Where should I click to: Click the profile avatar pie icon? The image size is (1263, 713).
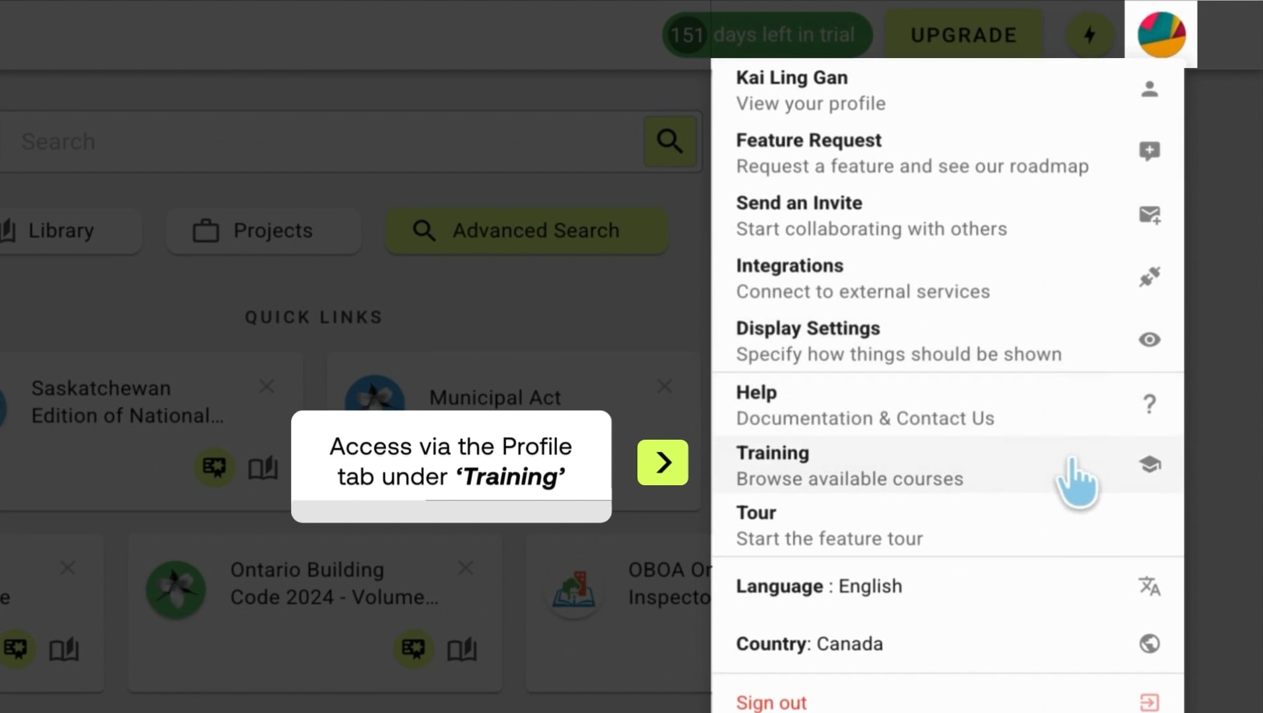point(1161,34)
